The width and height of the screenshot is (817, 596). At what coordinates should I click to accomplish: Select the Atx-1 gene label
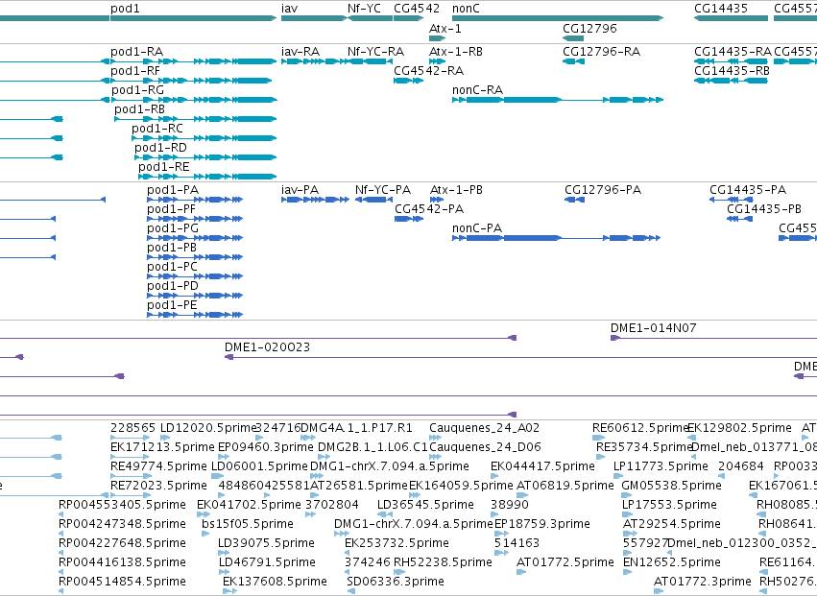(445, 28)
